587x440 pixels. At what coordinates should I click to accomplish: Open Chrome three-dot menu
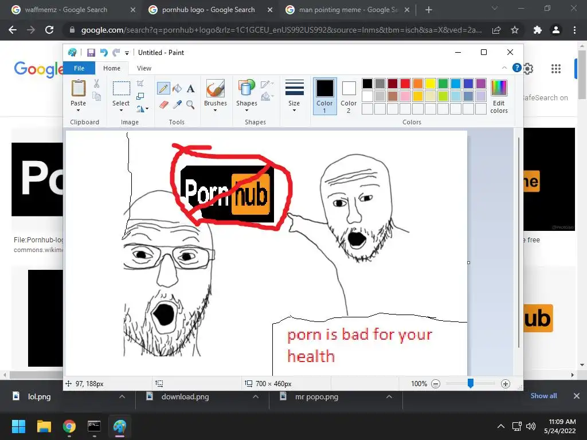574,30
